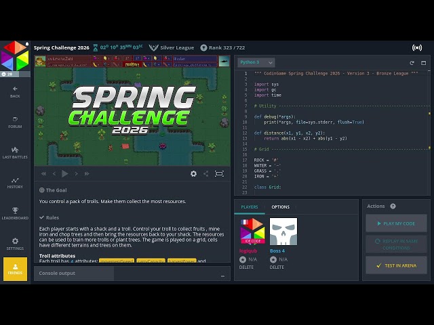
Task: Switch to the PLAYERS tab
Action: [250, 207]
